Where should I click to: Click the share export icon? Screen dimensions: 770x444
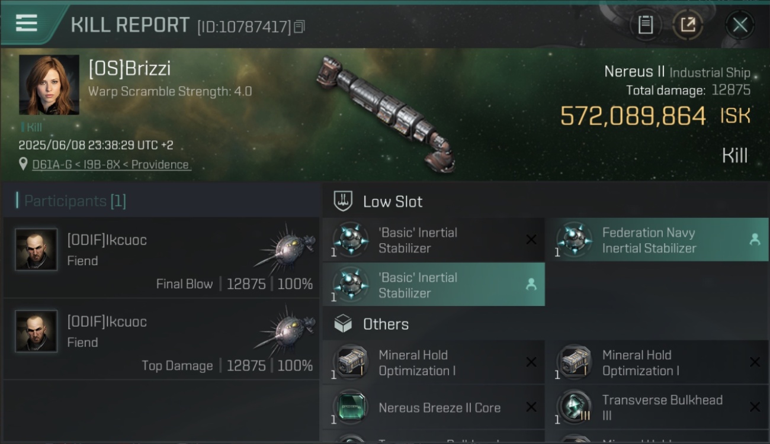point(688,25)
